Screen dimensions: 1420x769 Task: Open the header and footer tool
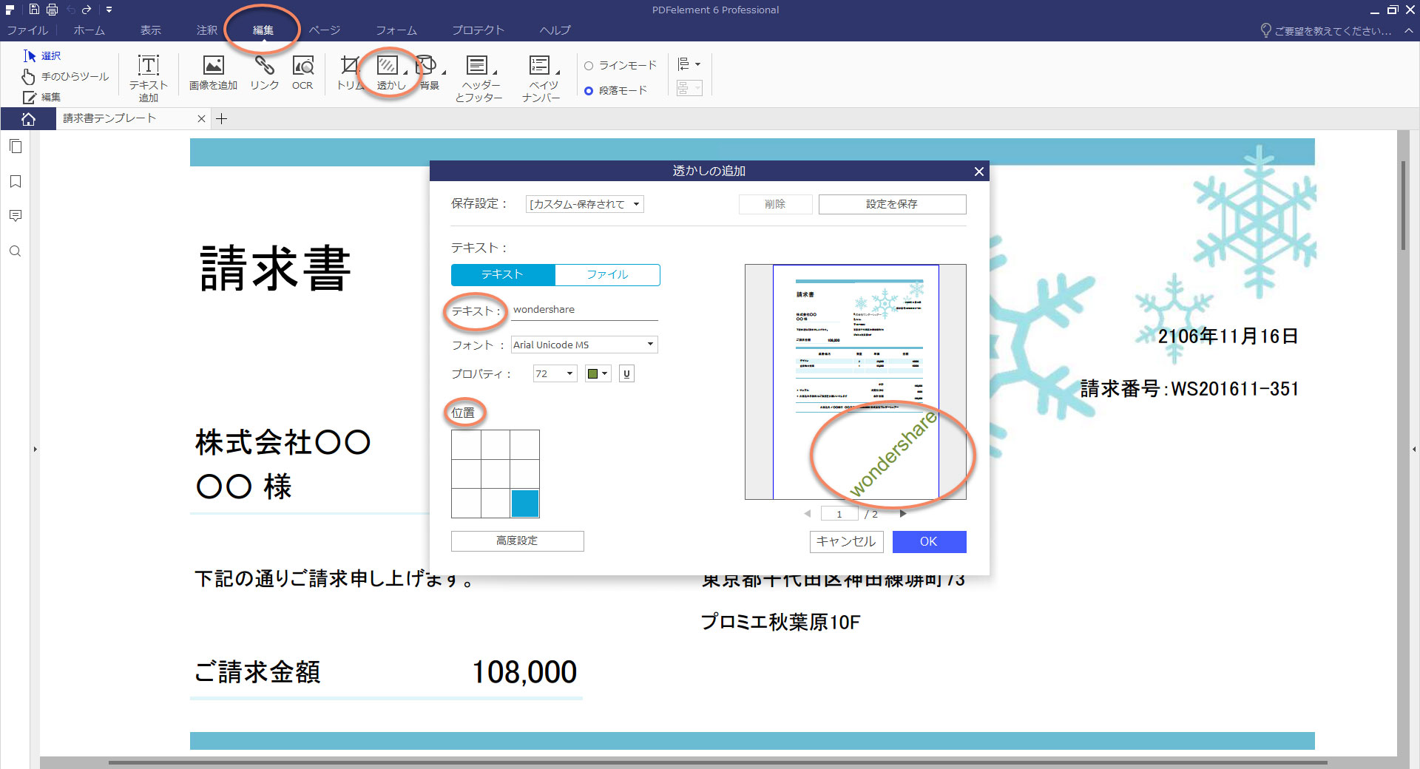point(479,72)
